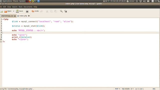Save the current file

coord(19,11)
